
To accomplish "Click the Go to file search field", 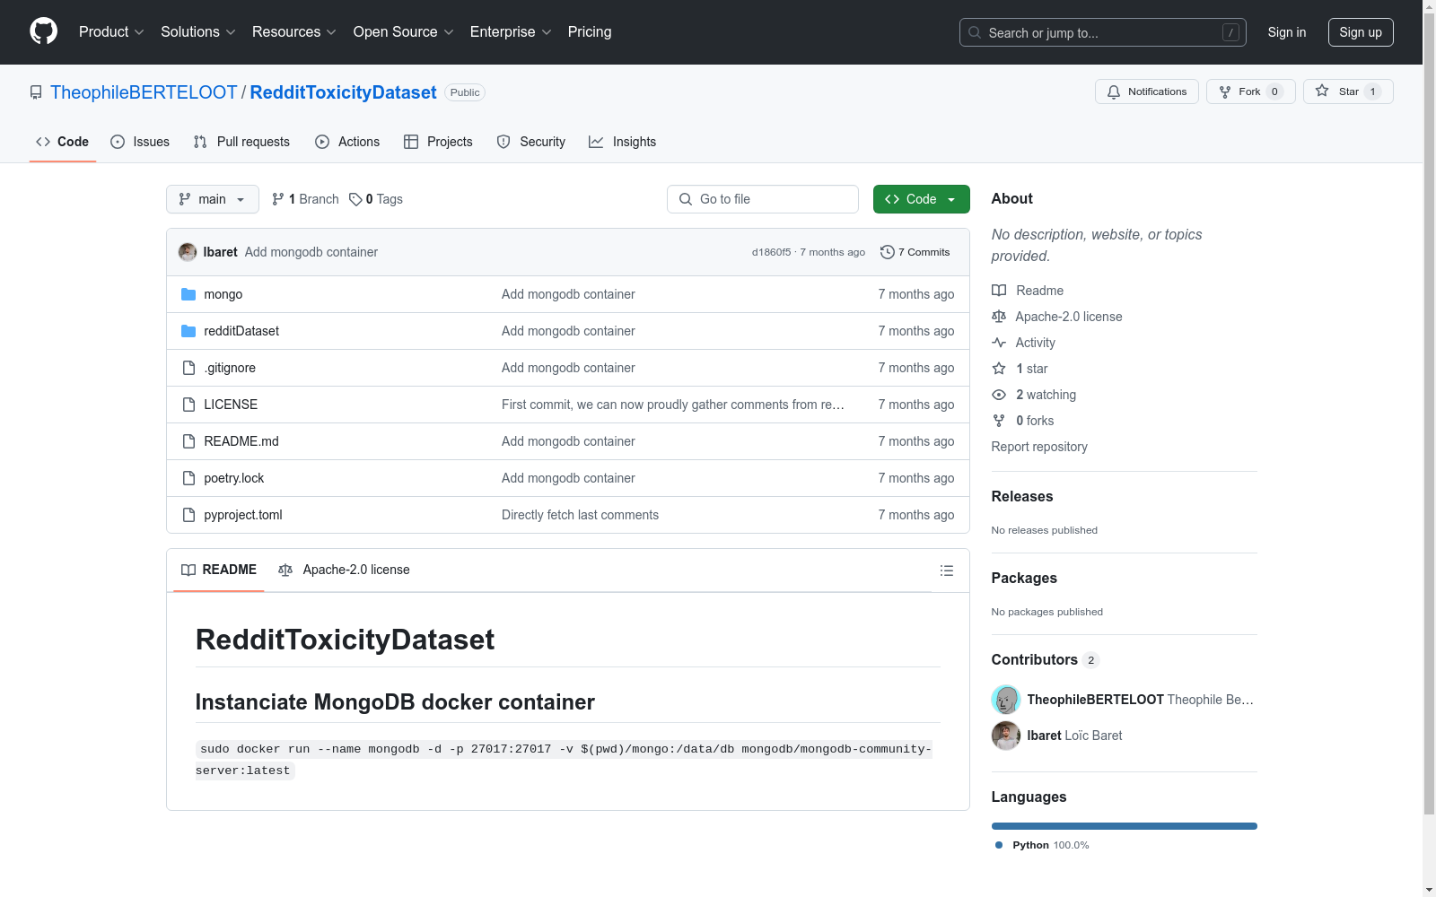I will click(x=763, y=199).
